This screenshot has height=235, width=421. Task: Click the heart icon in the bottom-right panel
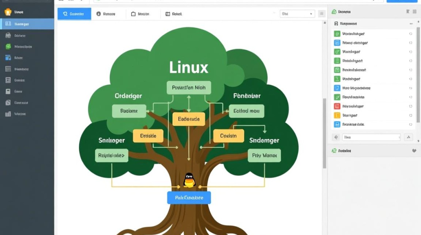pyautogui.click(x=414, y=150)
